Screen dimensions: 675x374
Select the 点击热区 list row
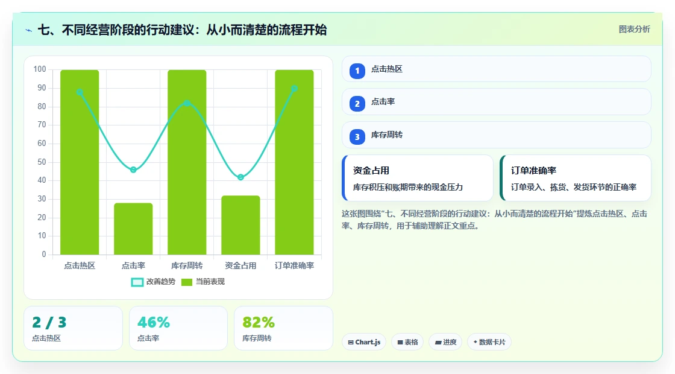point(497,69)
